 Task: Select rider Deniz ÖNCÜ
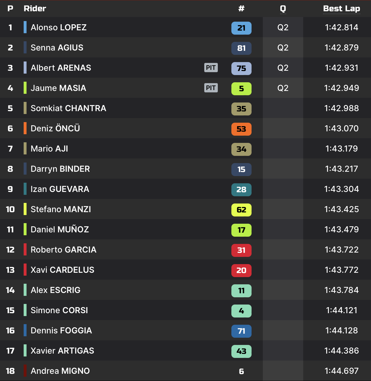[55, 128]
